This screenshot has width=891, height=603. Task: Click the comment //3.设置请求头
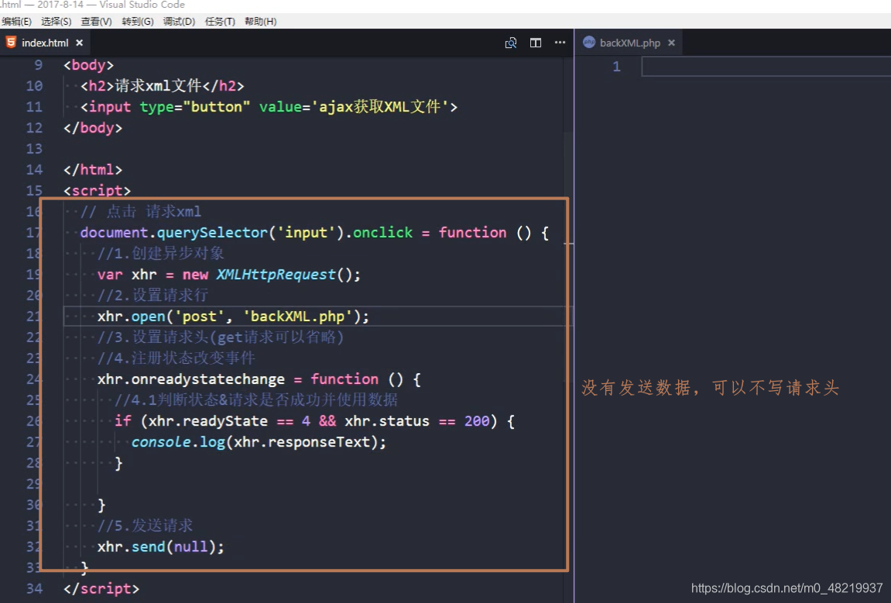click(x=221, y=337)
